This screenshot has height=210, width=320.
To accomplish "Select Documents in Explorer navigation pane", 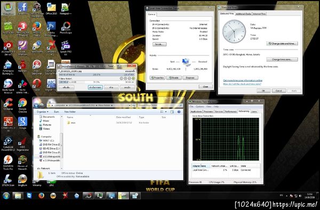I will point(47,117).
